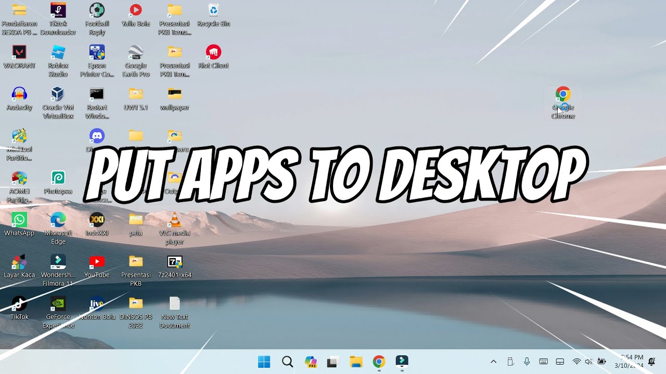Select the AOMEI Partition shortcut
The image size is (666, 374).
click(x=19, y=187)
